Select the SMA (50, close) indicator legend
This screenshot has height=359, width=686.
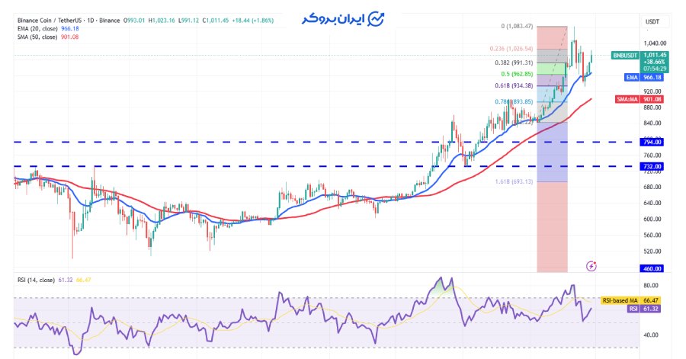[38, 37]
